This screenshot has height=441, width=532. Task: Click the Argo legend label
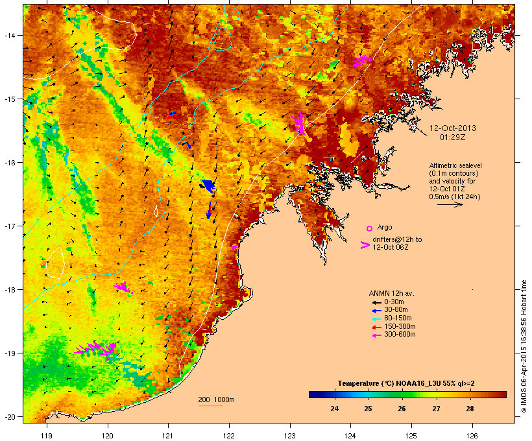pyautogui.click(x=385, y=227)
